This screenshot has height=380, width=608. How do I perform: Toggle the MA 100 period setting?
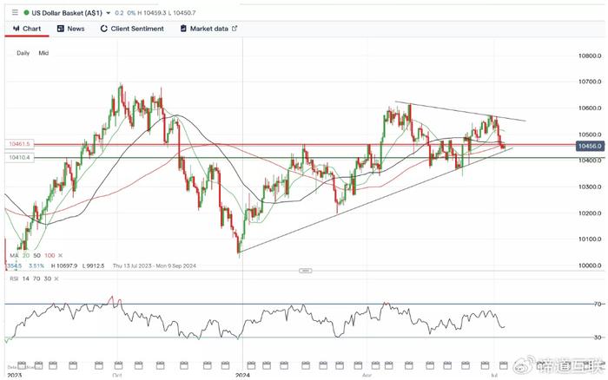pyautogui.click(x=50, y=255)
